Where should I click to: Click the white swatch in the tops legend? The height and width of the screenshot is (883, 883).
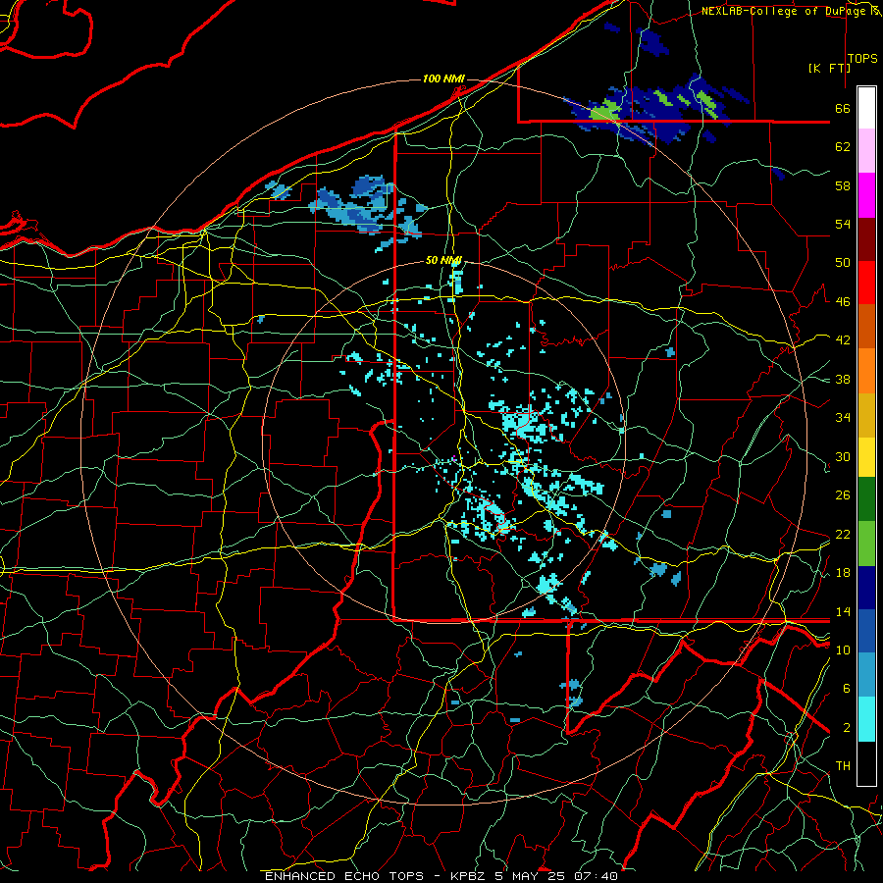[866, 108]
